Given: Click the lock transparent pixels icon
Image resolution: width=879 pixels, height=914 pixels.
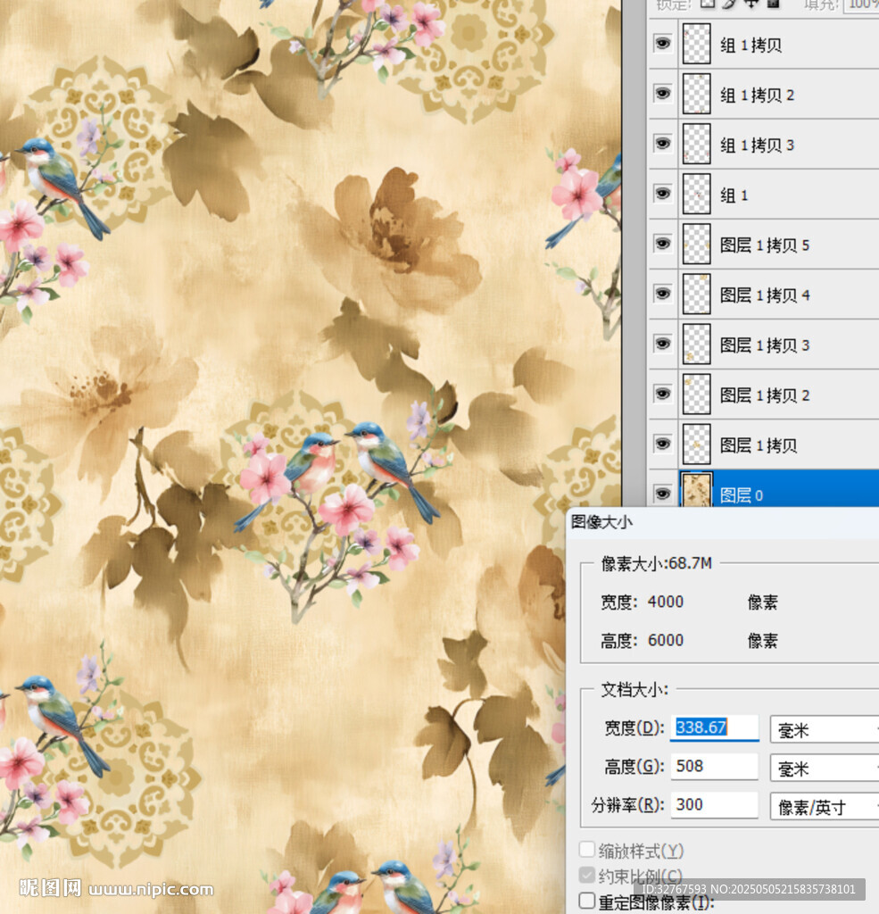Looking at the screenshot, I should pyautogui.click(x=708, y=4).
